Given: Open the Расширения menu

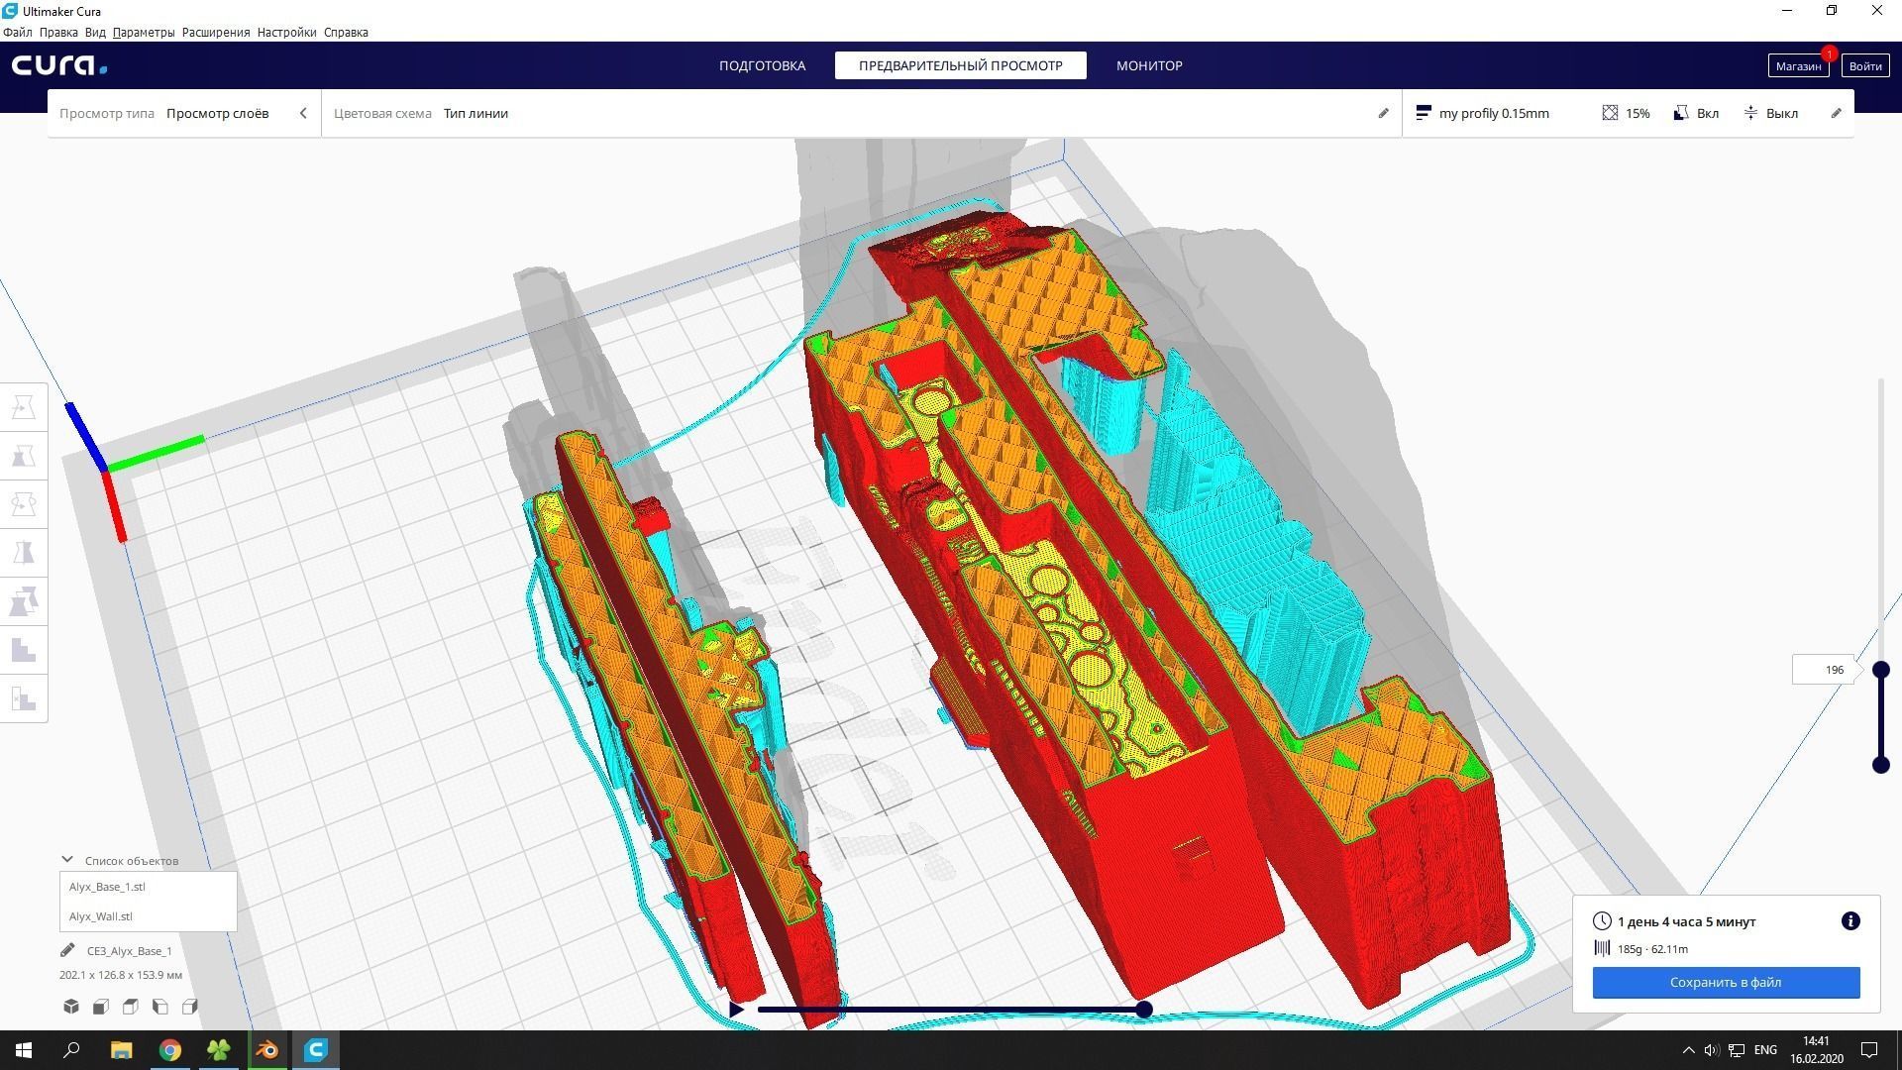Looking at the screenshot, I should point(215,32).
